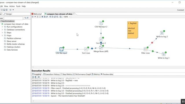The width and height of the screenshot is (185, 104).
Task: Expand all tree nodes icon
Action: [25, 18]
